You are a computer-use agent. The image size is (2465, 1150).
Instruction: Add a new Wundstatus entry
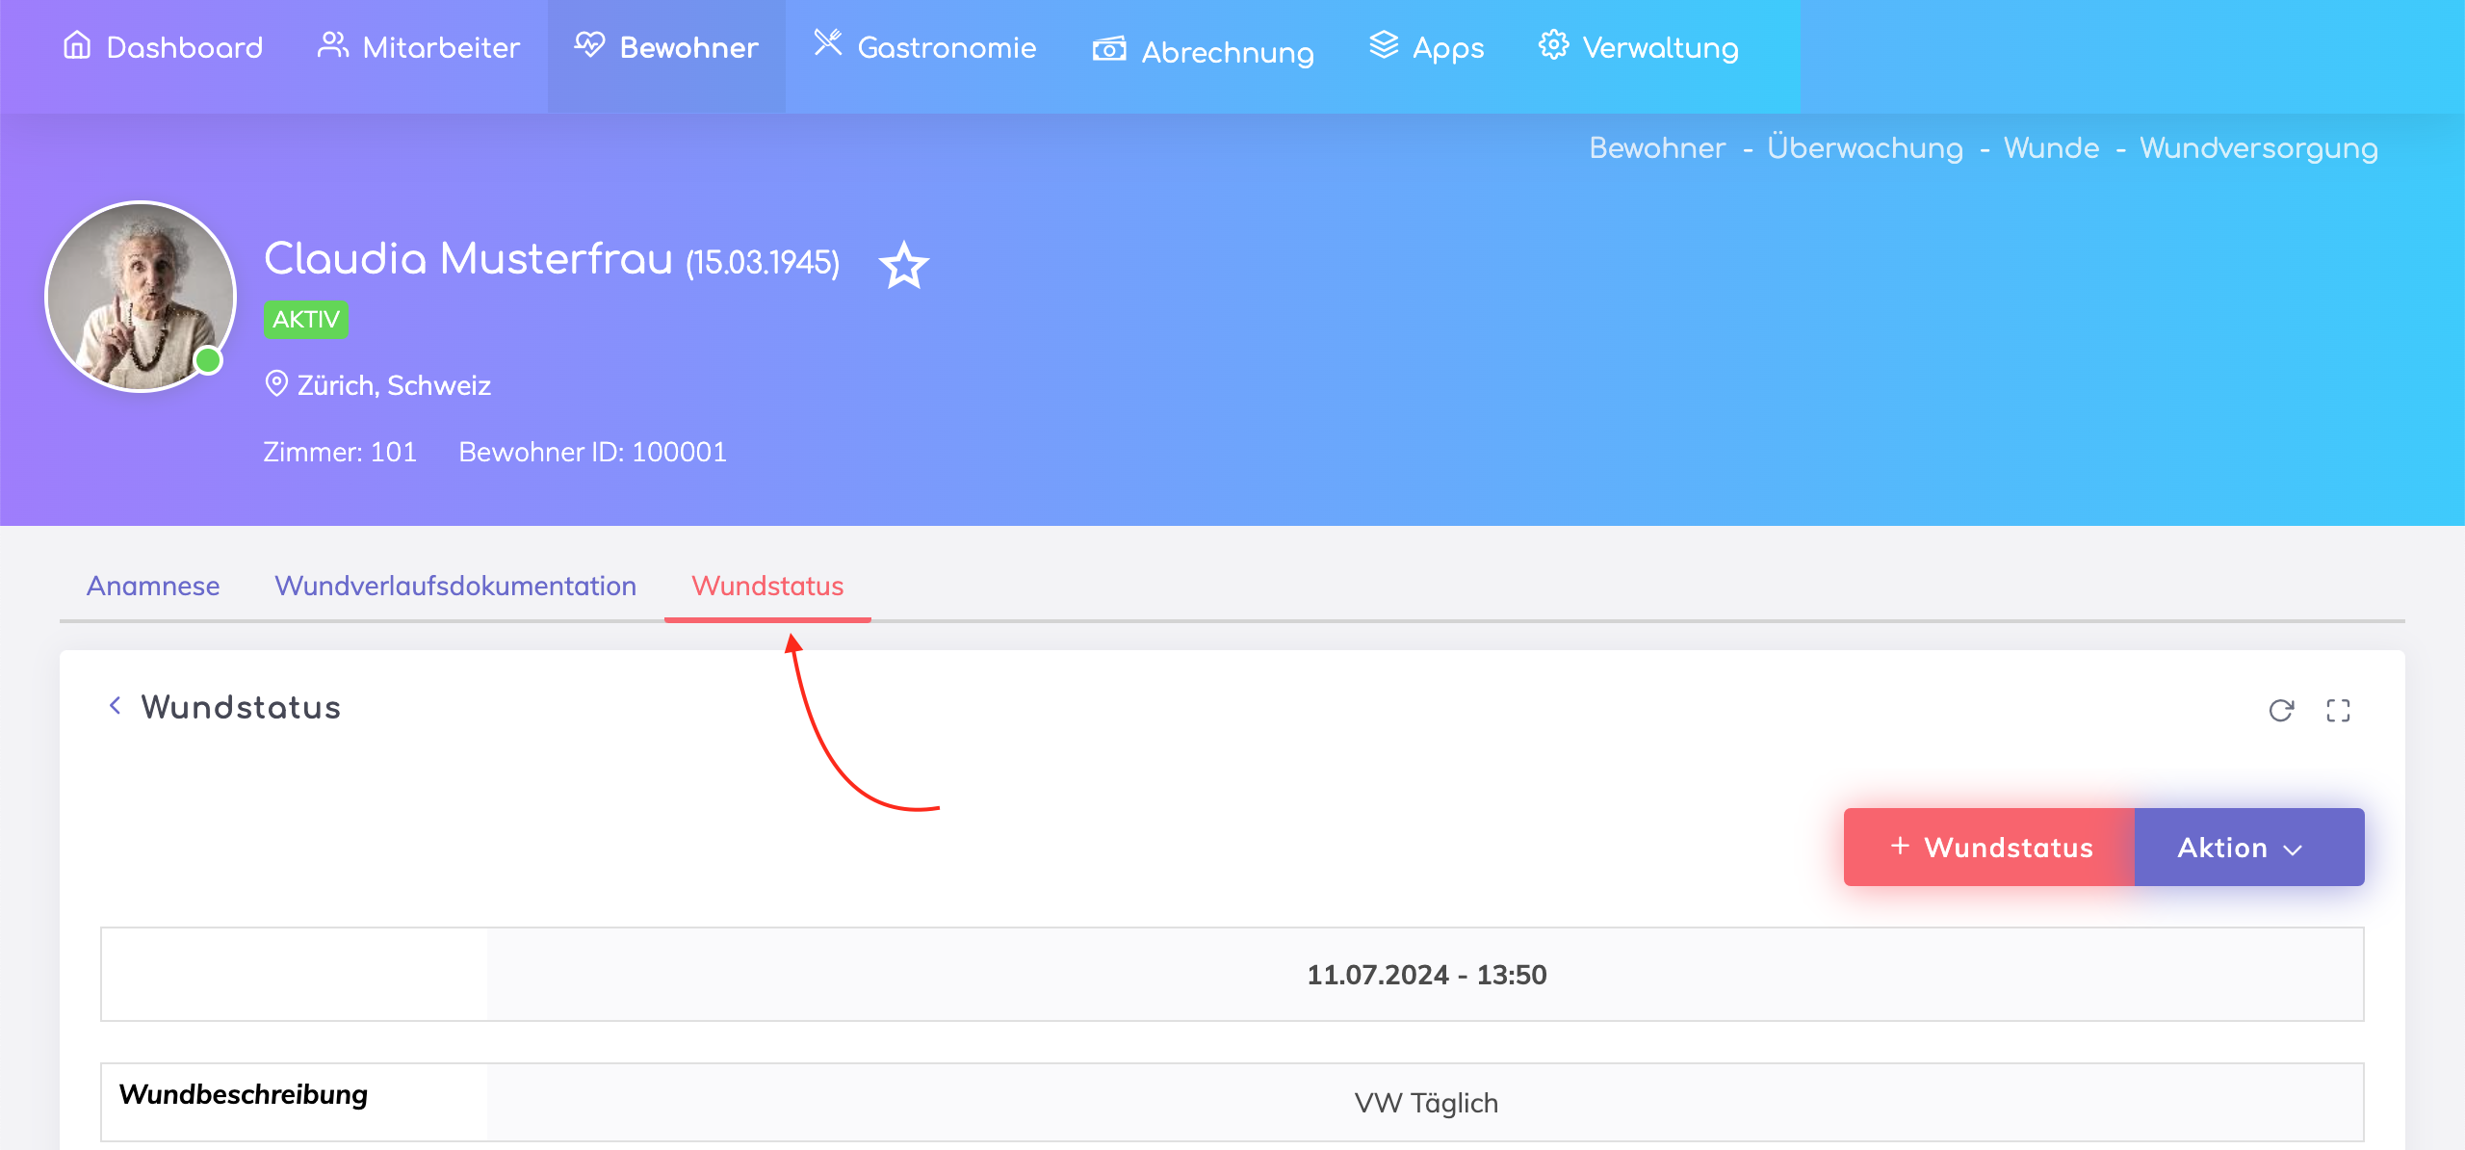[x=1989, y=848]
